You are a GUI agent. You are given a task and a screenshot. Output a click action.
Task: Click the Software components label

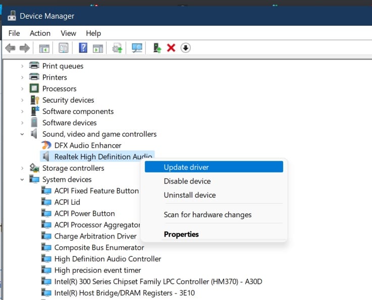pos(78,111)
